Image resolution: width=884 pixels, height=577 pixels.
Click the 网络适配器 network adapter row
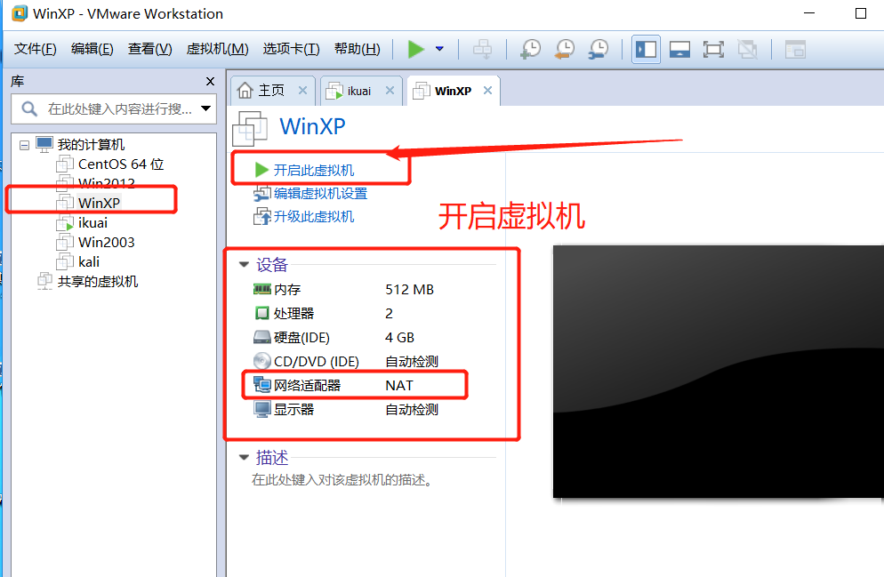click(334, 386)
